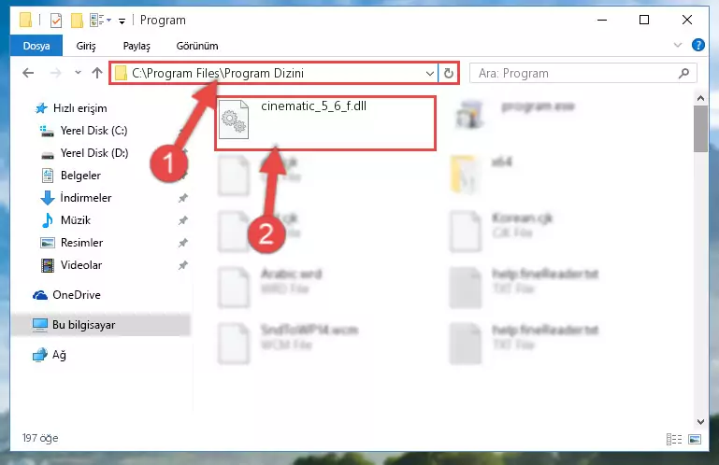Close the Program window
The width and height of the screenshot is (719, 465).
tap(687, 21)
